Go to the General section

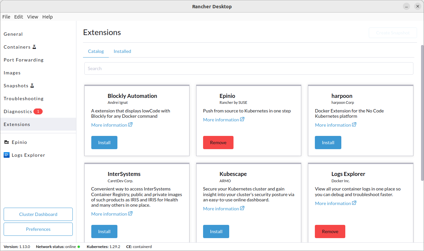coord(38,34)
